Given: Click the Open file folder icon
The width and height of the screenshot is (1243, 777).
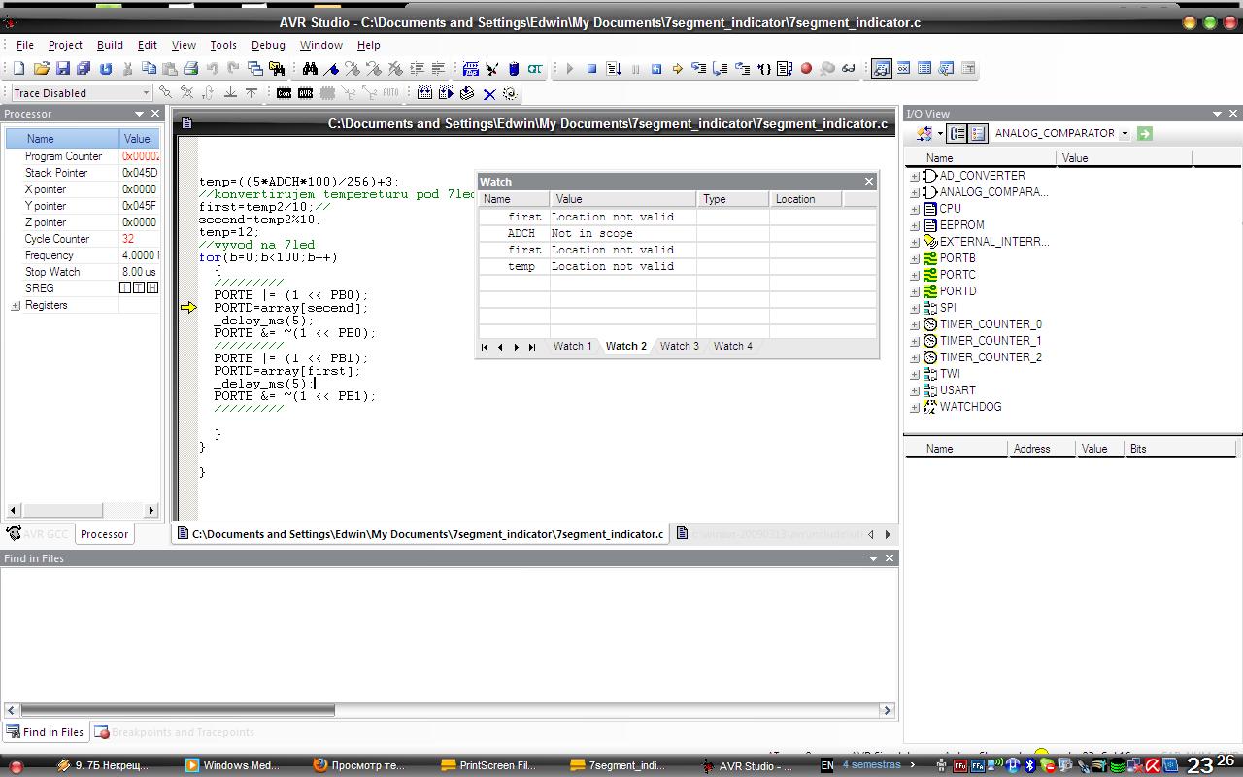Looking at the screenshot, I should 41,69.
